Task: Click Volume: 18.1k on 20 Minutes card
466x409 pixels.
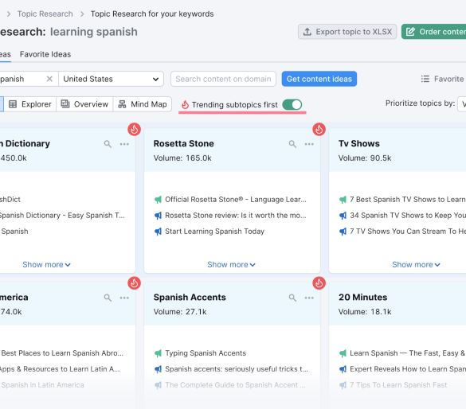Action: tap(365, 312)
